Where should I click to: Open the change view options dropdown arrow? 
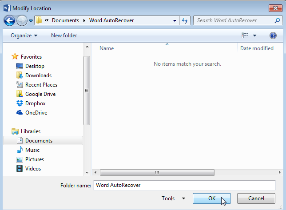coord(254,36)
